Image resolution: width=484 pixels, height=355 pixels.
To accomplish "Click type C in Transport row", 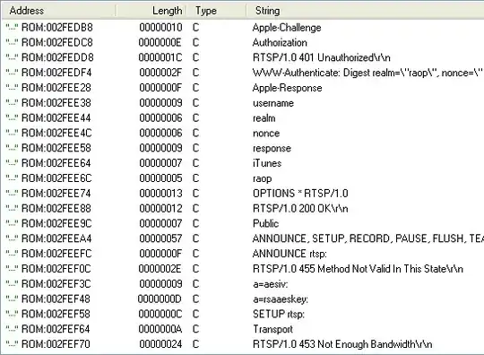I will pos(196,329).
